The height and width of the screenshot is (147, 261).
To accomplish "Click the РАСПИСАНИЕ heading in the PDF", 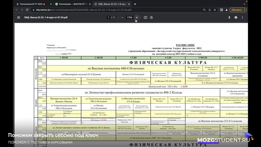I will tap(185, 45).
